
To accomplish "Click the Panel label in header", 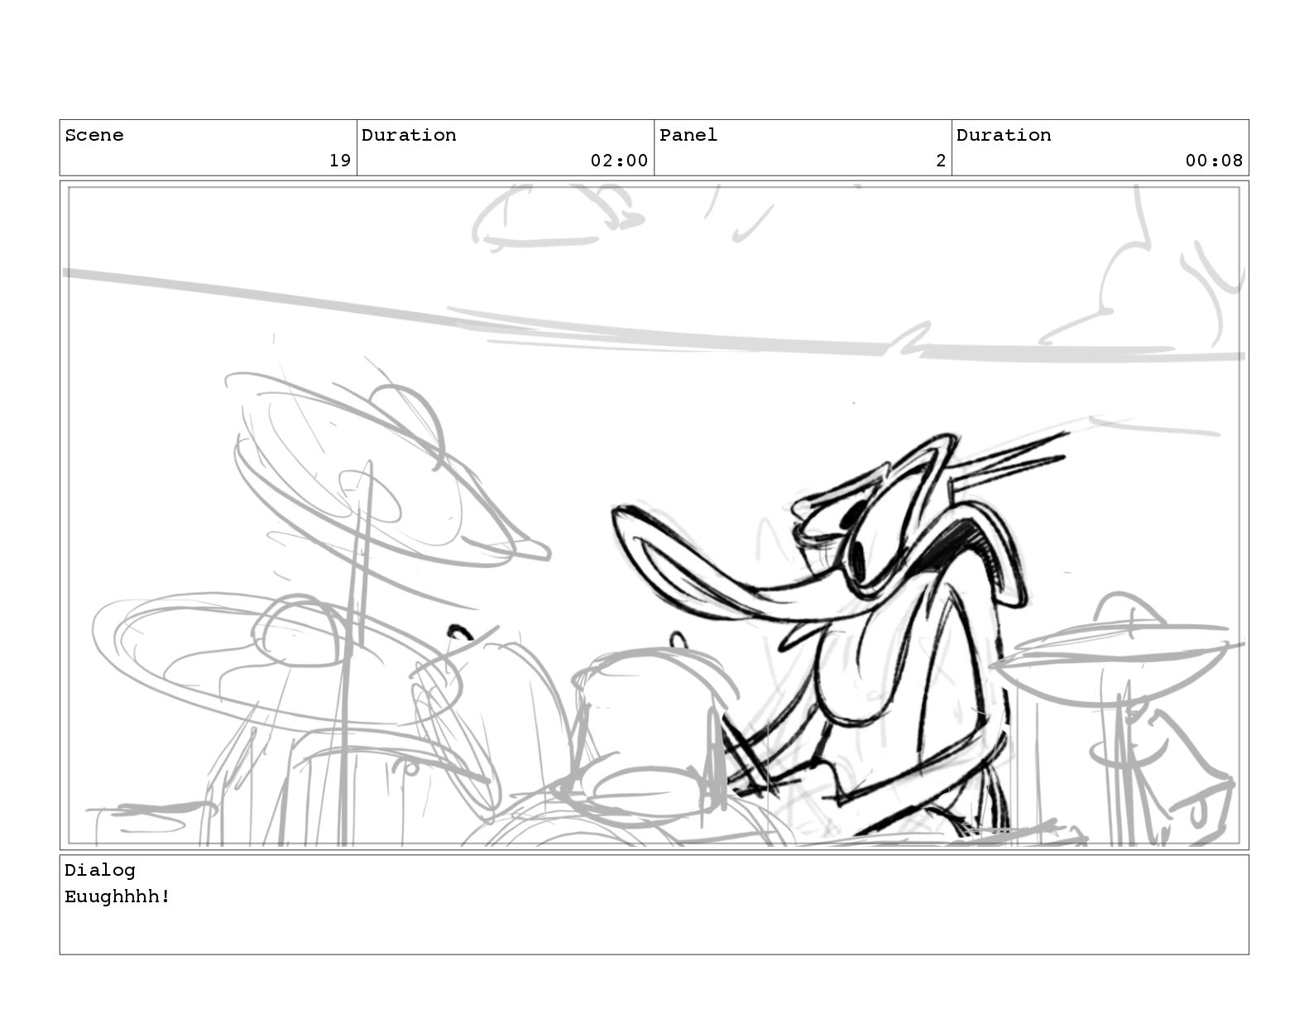I will point(688,135).
